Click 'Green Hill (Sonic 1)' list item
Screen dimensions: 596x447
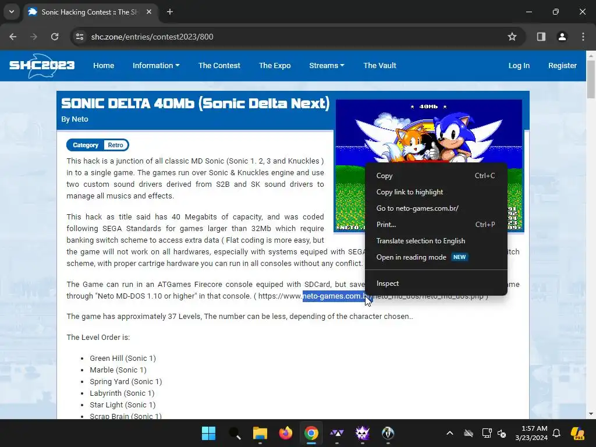tap(123, 358)
